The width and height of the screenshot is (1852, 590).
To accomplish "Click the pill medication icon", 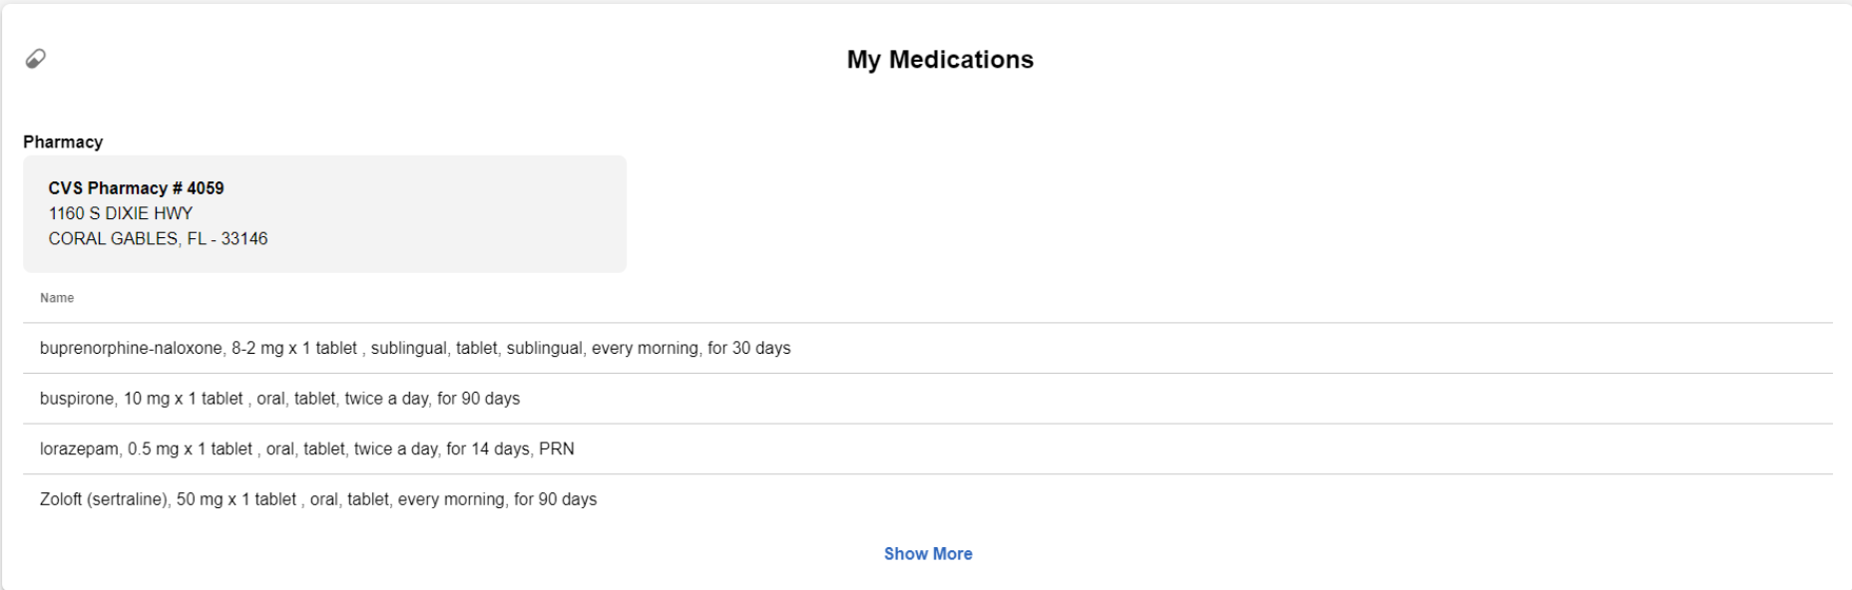I will click(35, 59).
